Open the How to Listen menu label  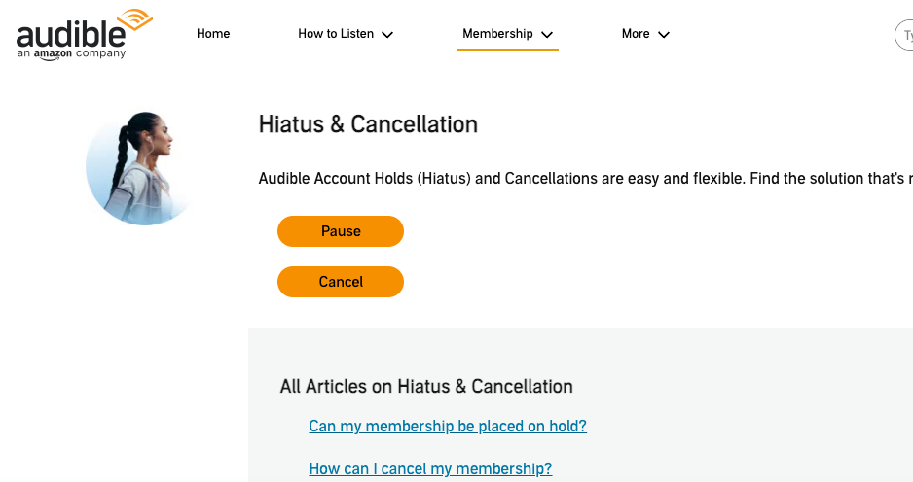tap(336, 34)
